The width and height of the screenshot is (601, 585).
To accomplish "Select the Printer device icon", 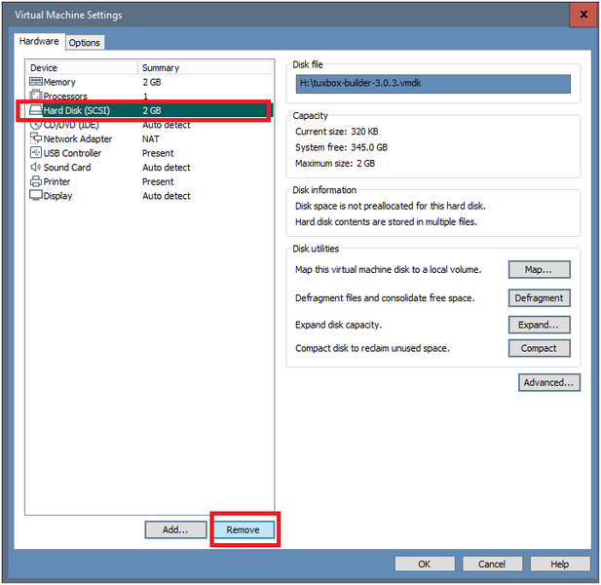I will click(36, 181).
